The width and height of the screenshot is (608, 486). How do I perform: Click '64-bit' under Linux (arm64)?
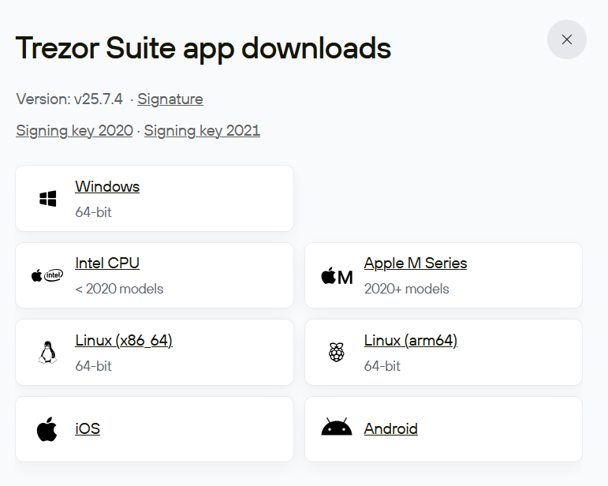coord(382,366)
